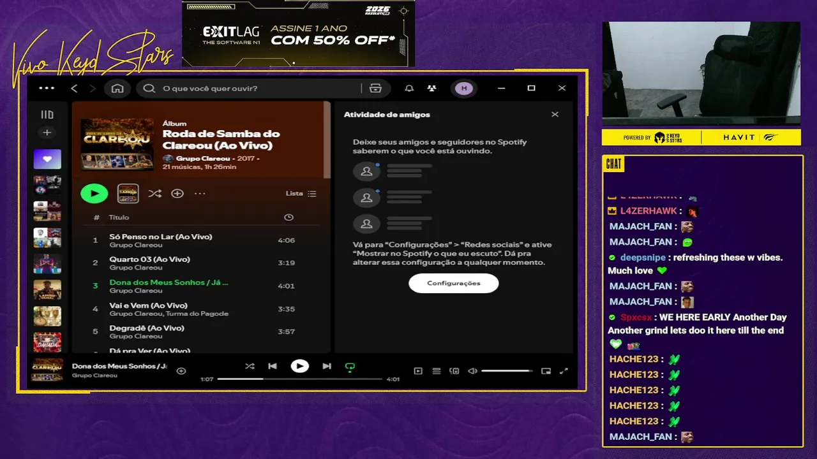Viewport: 817px width, 459px height.
Task: Click the 'CHAT' panel label
Action: tap(613, 164)
